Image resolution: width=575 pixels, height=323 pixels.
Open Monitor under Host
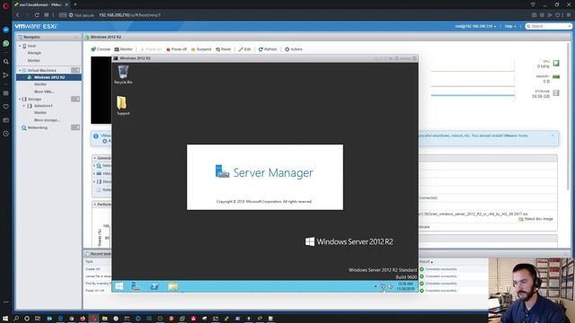point(33,60)
